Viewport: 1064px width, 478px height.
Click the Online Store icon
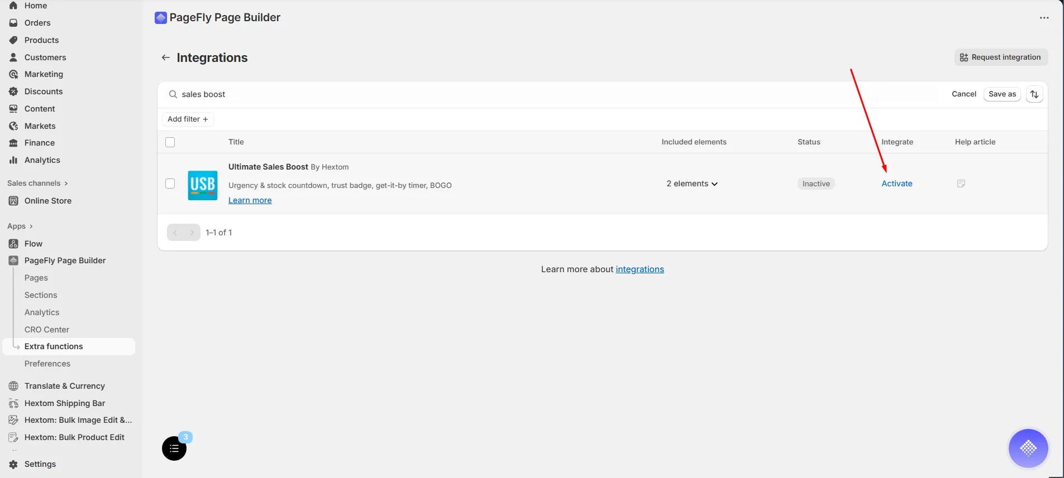(x=13, y=201)
